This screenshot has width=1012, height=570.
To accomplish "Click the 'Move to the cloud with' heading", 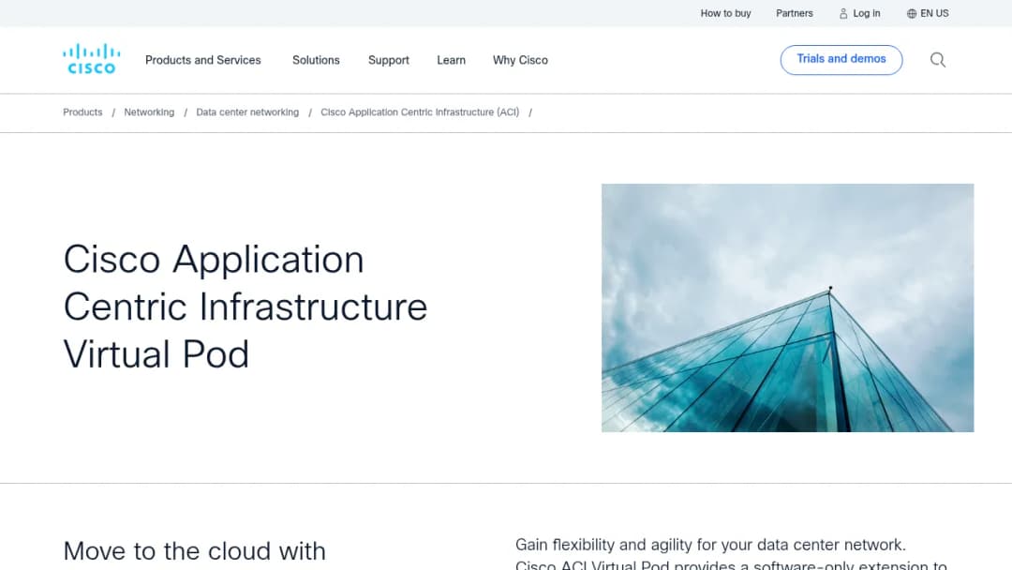I will point(194,551).
